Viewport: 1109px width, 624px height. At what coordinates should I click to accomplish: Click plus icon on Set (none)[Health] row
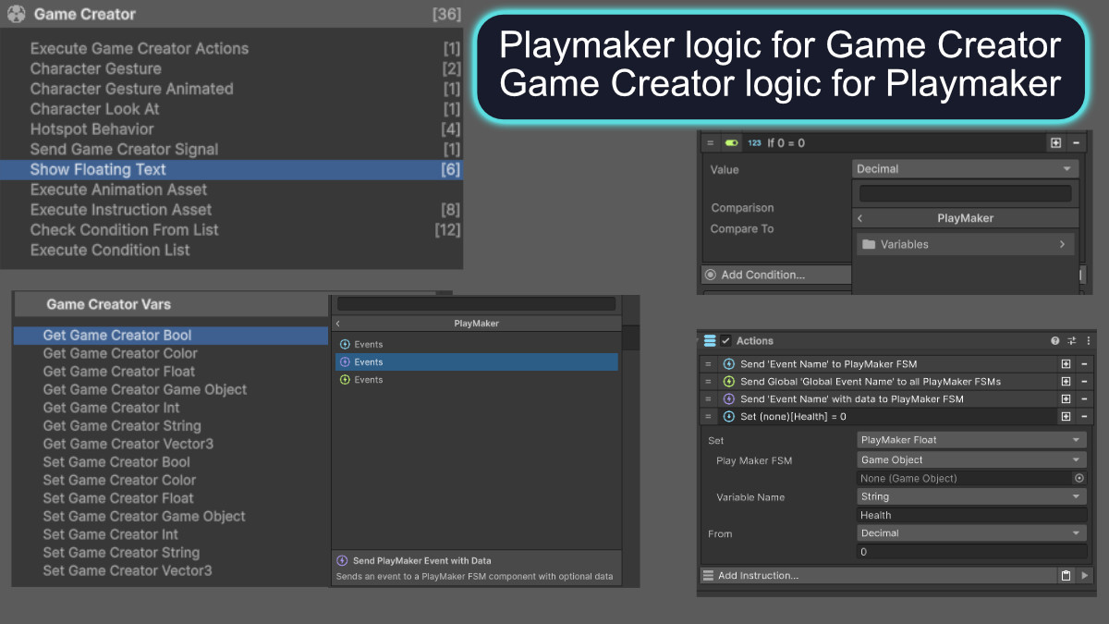pos(1066,417)
